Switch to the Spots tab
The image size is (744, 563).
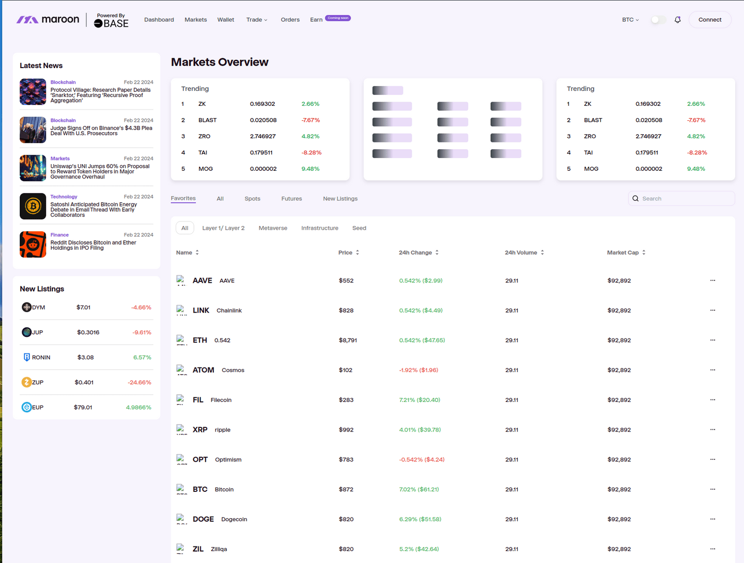point(253,199)
